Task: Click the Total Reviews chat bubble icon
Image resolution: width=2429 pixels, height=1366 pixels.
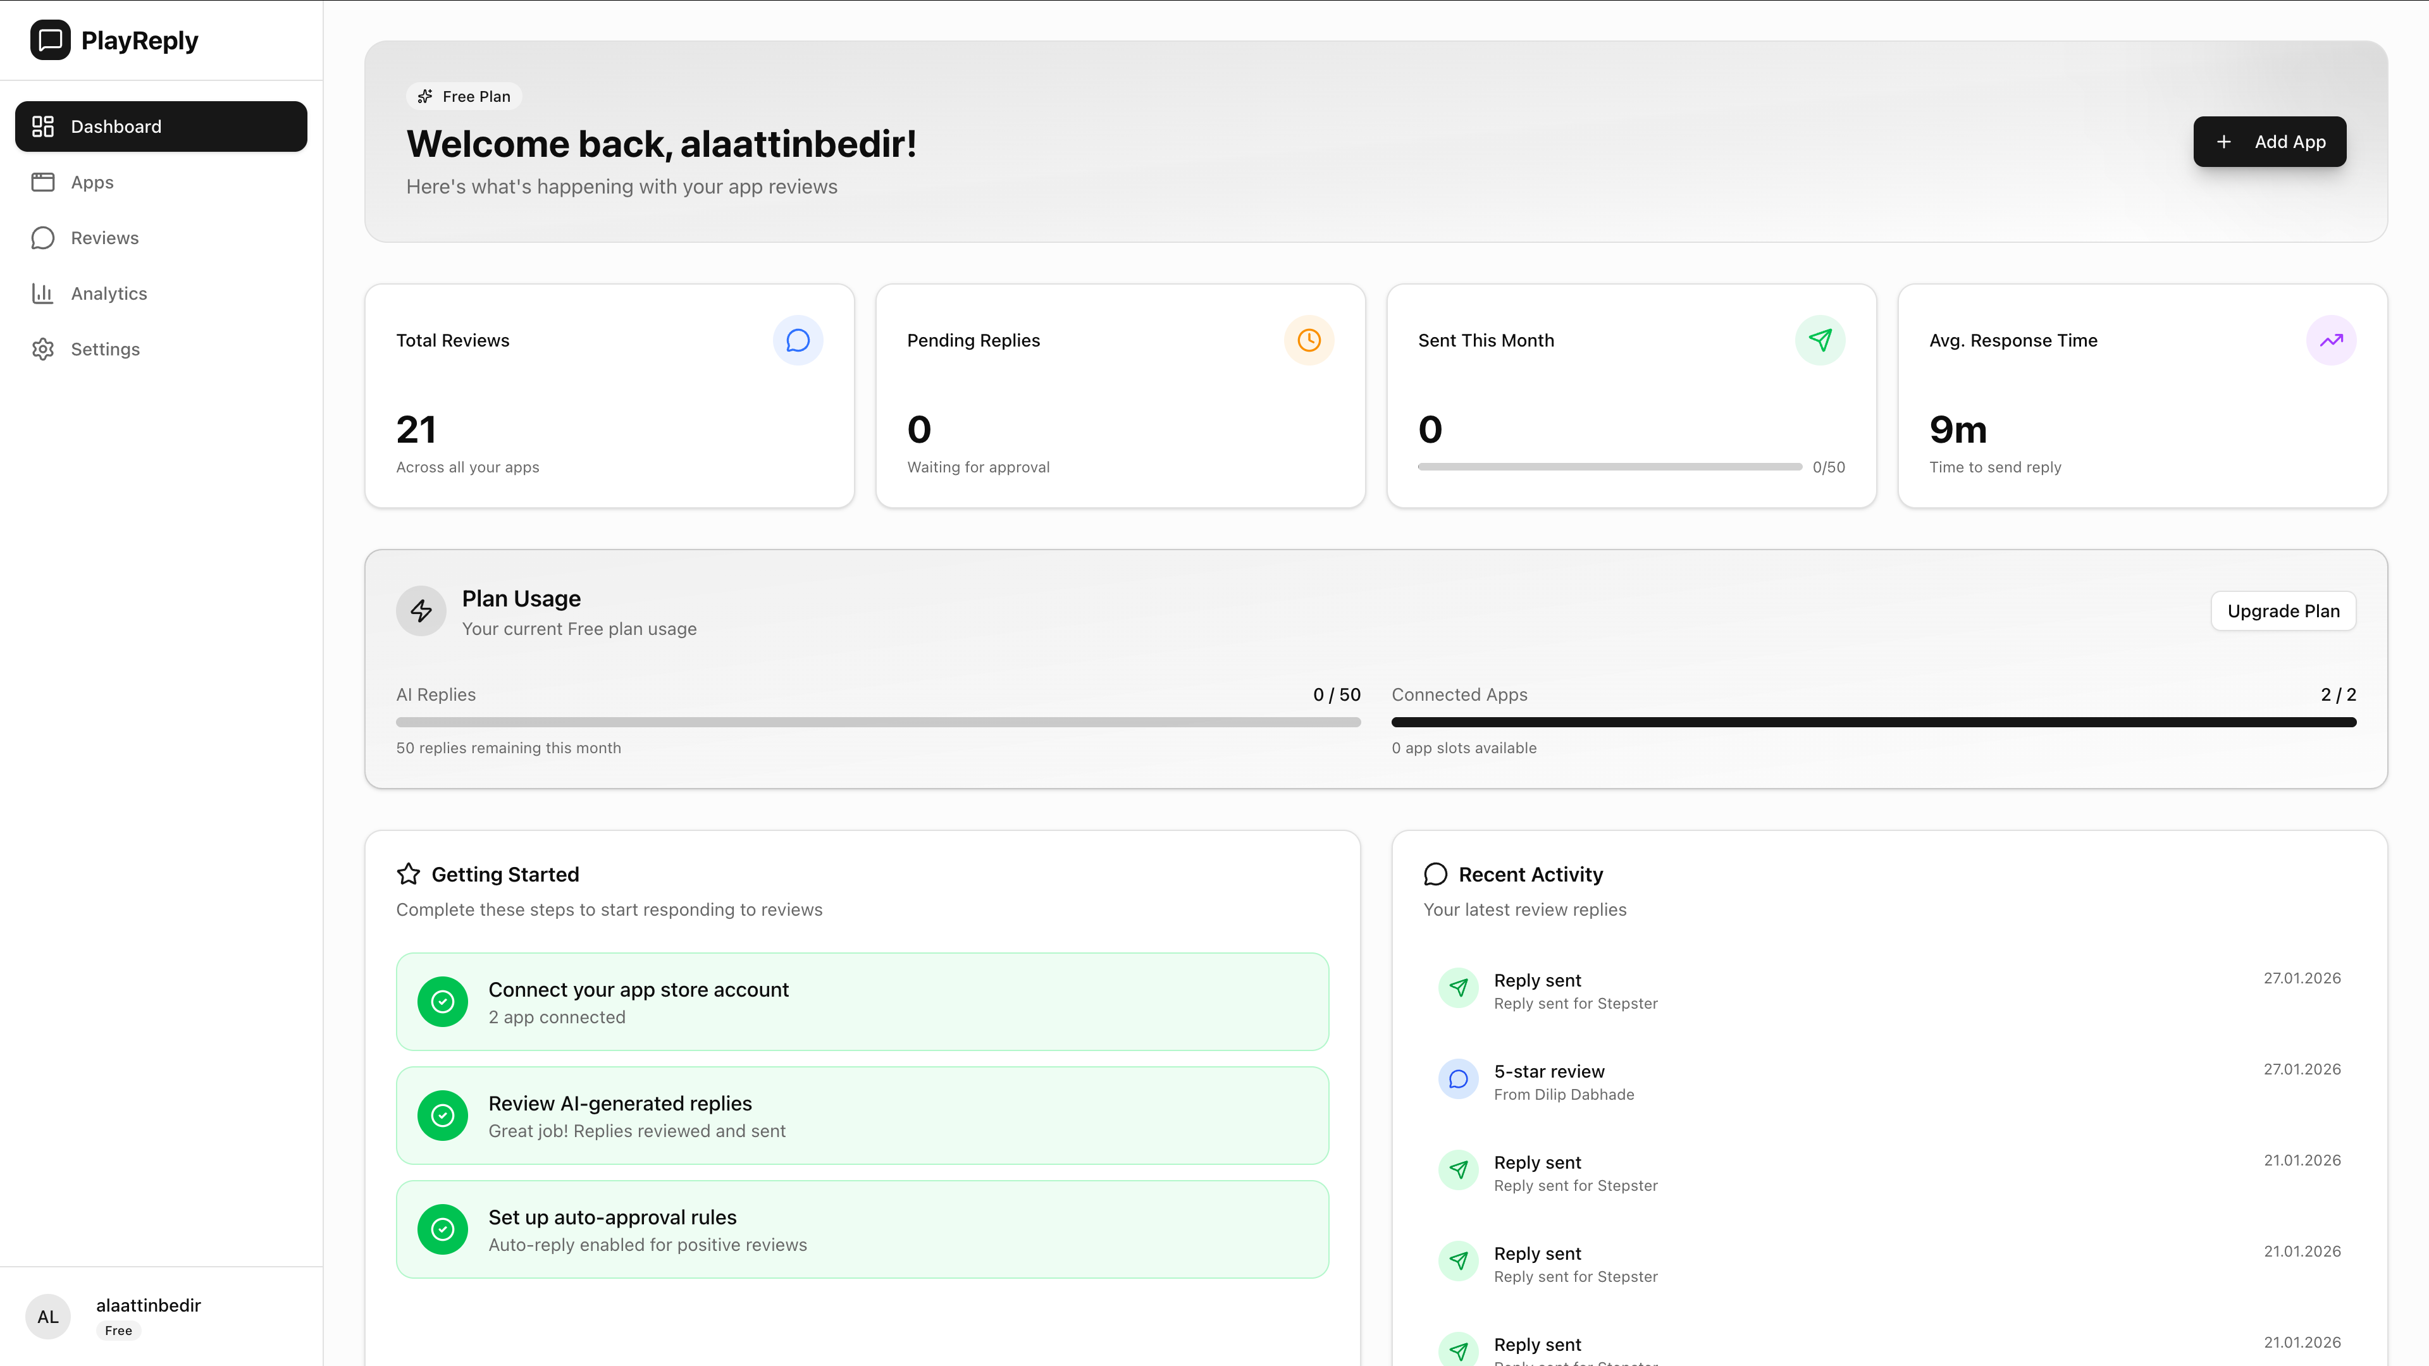Action: 798,340
